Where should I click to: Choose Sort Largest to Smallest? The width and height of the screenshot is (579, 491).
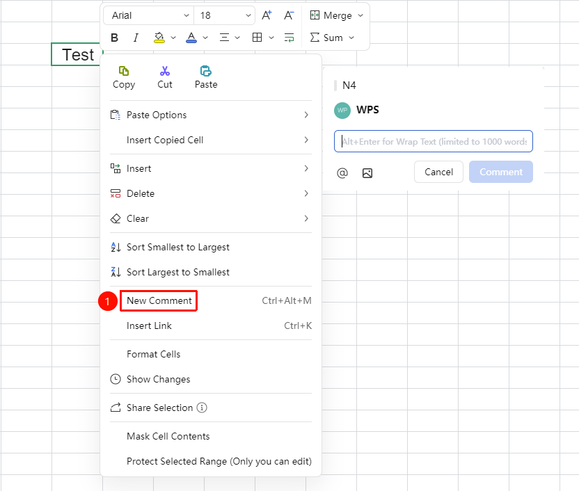211,272
